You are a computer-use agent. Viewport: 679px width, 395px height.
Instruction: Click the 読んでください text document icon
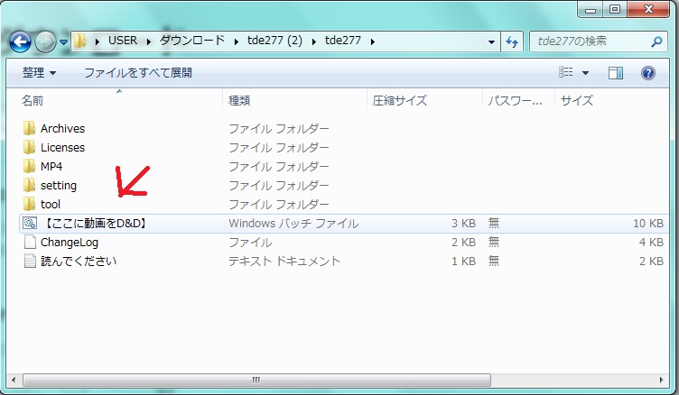30,261
